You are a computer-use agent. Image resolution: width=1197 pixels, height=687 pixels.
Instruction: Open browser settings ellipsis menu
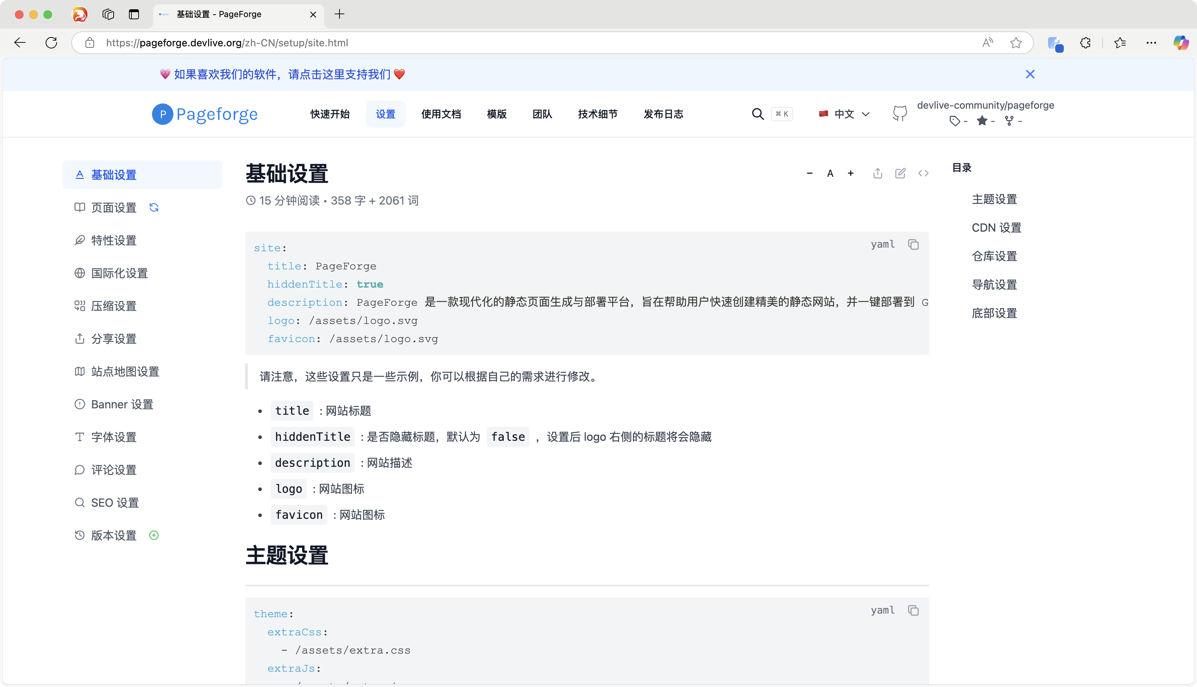click(1151, 43)
